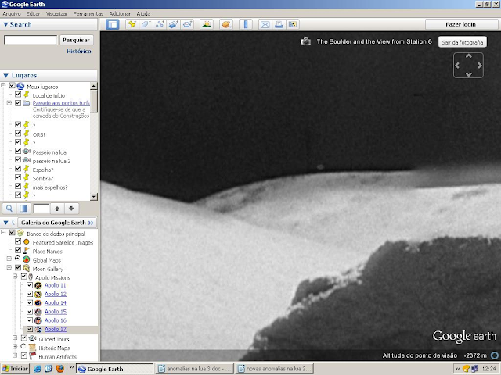Collapse the Lugares panel triangle

point(5,76)
